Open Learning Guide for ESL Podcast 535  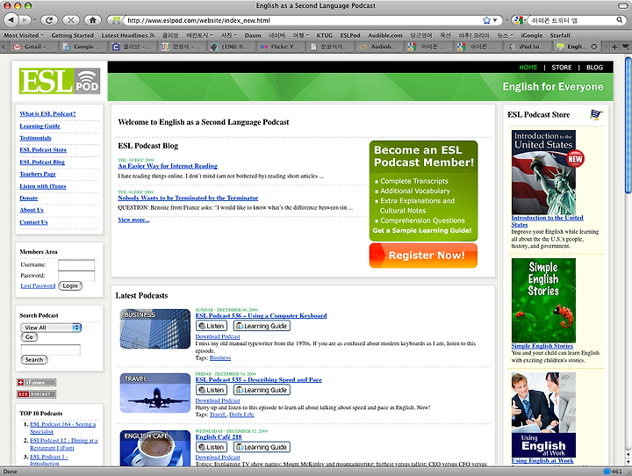[262, 390]
